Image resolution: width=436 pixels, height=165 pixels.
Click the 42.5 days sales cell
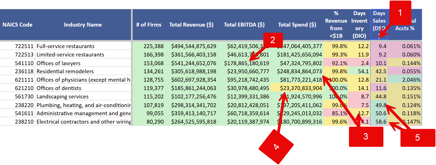[x=379, y=72]
